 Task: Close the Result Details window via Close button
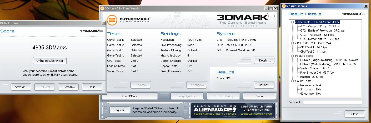tap(354, 114)
